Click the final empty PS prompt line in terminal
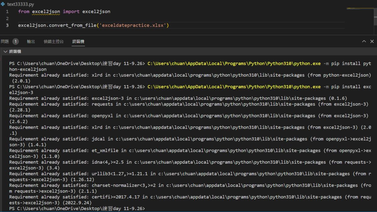 pyautogui.click(x=77, y=209)
